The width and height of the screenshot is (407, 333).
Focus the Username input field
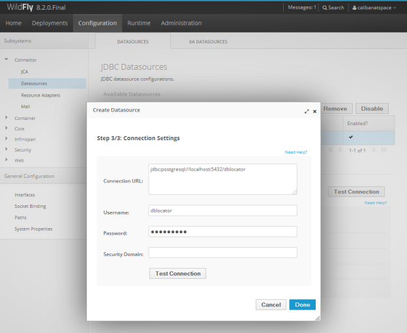pyautogui.click(x=222, y=210)
